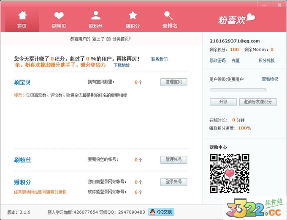Click the 赚积分 section heading
The height and width of the screenshot is (220, 287).
22,182
